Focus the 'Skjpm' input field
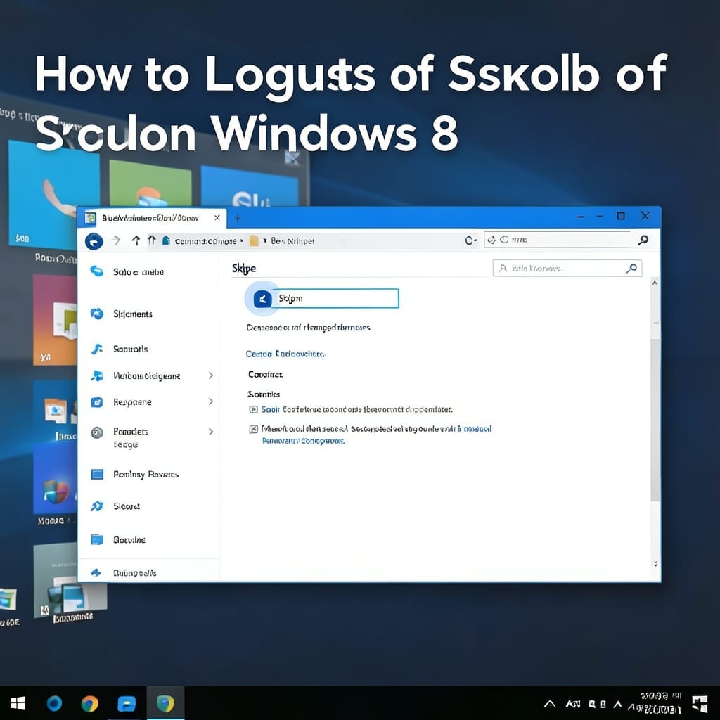The image size is (720, 720). click(337, 298)
